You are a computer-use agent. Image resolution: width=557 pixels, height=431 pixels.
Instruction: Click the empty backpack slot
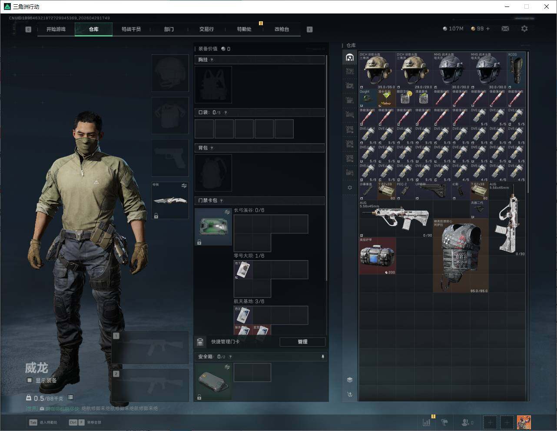point(213,173)
